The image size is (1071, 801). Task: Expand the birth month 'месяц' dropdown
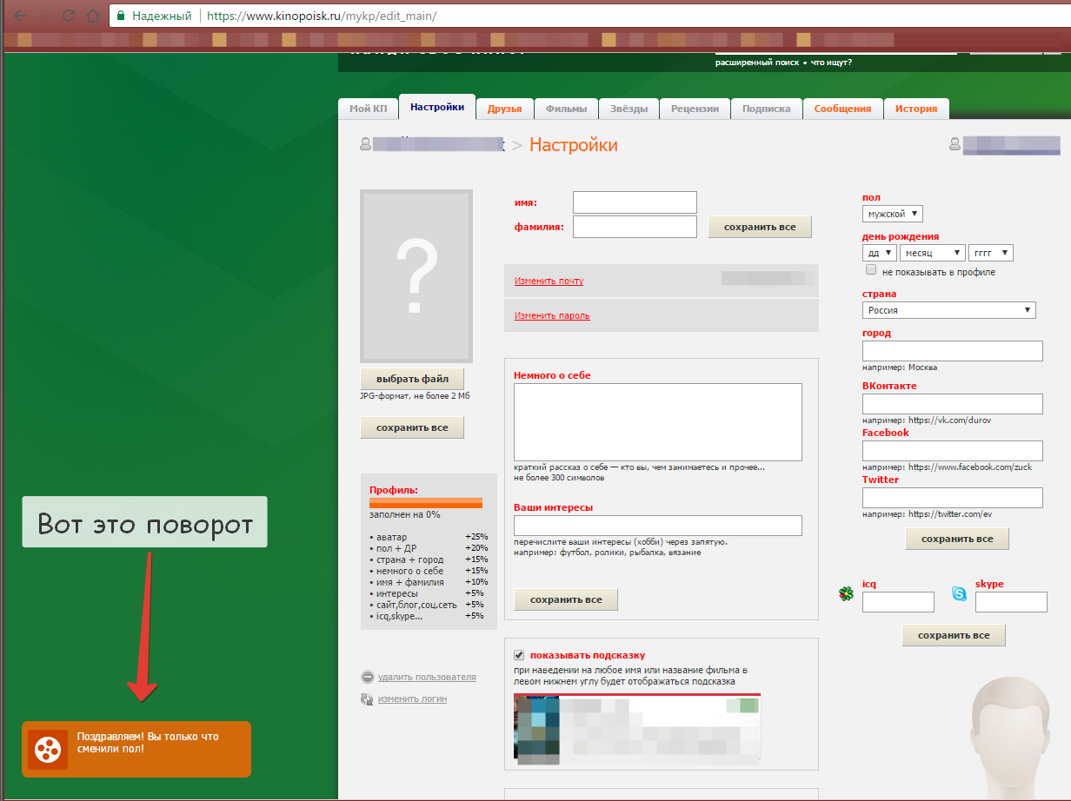pos(932,253)
